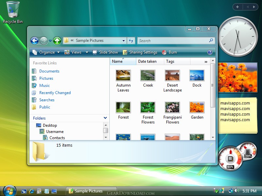Open the Help question mark icon

210,52
